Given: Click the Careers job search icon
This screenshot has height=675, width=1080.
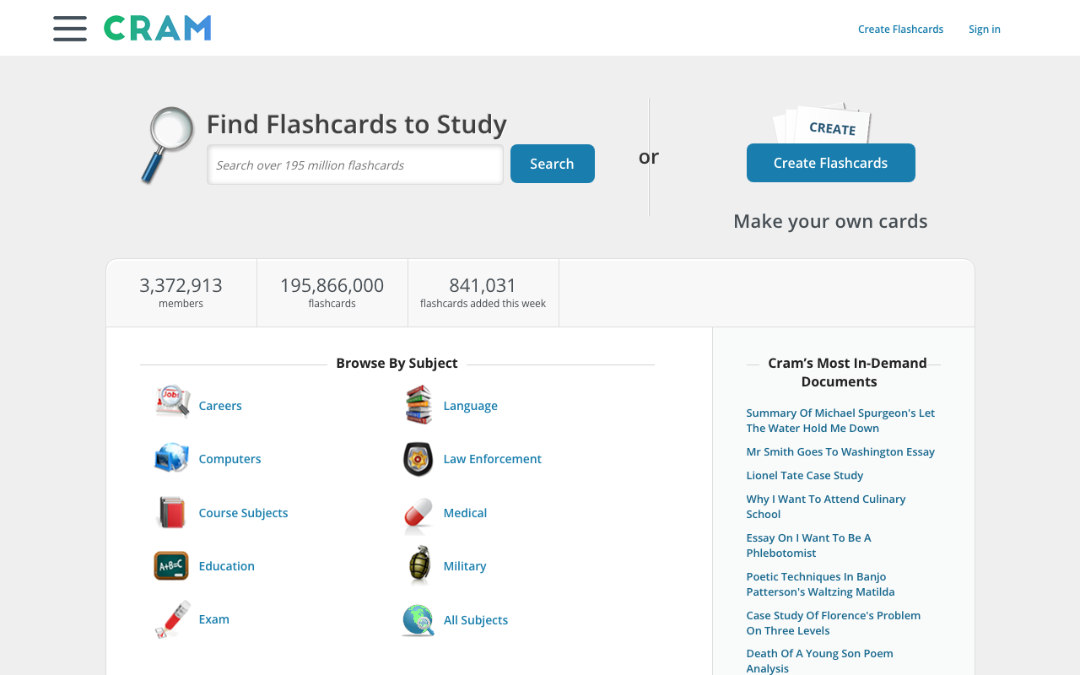Looking at the screenshot, I should tap(172, 402).
